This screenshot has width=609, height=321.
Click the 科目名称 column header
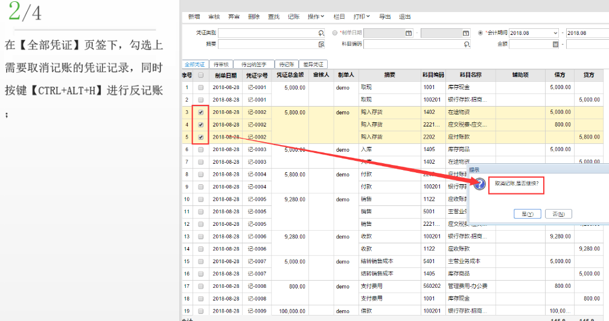coord(470,75)
